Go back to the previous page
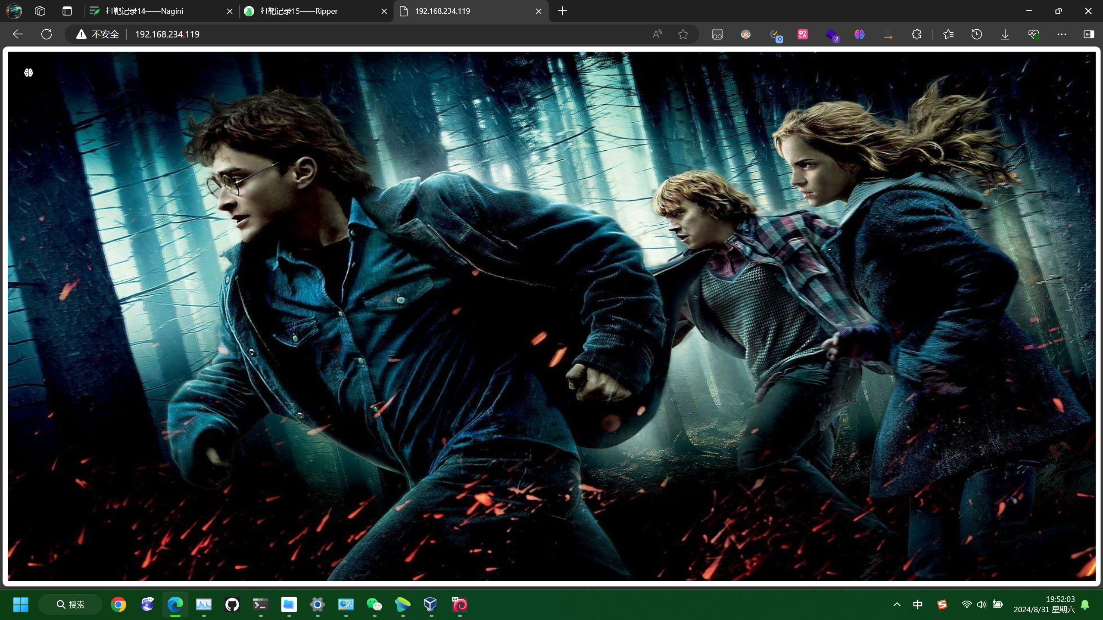 pyautogui.click(x=18, y=34)
